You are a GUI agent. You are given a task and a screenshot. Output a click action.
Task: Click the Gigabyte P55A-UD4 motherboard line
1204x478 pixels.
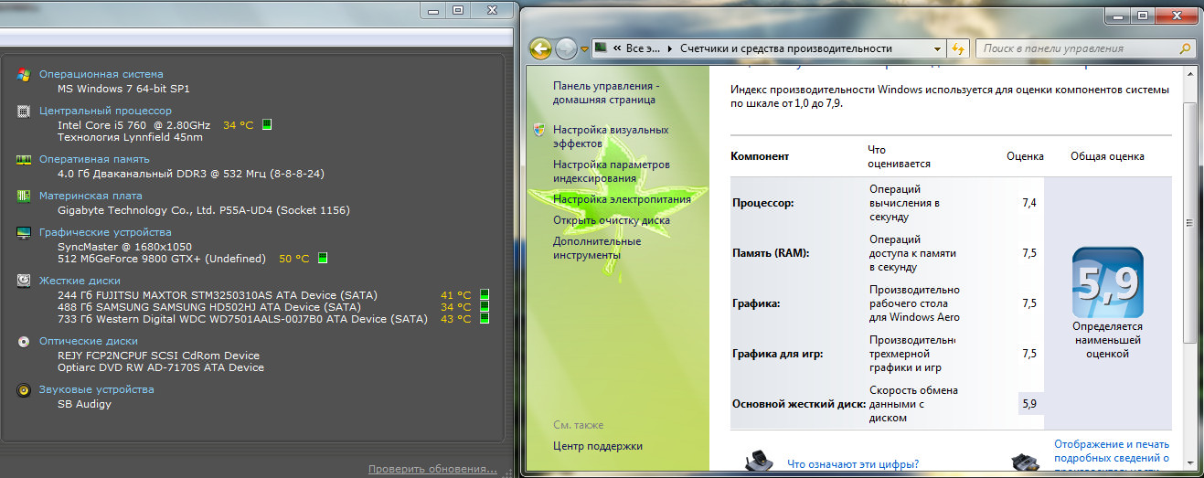tap(204, 210)
